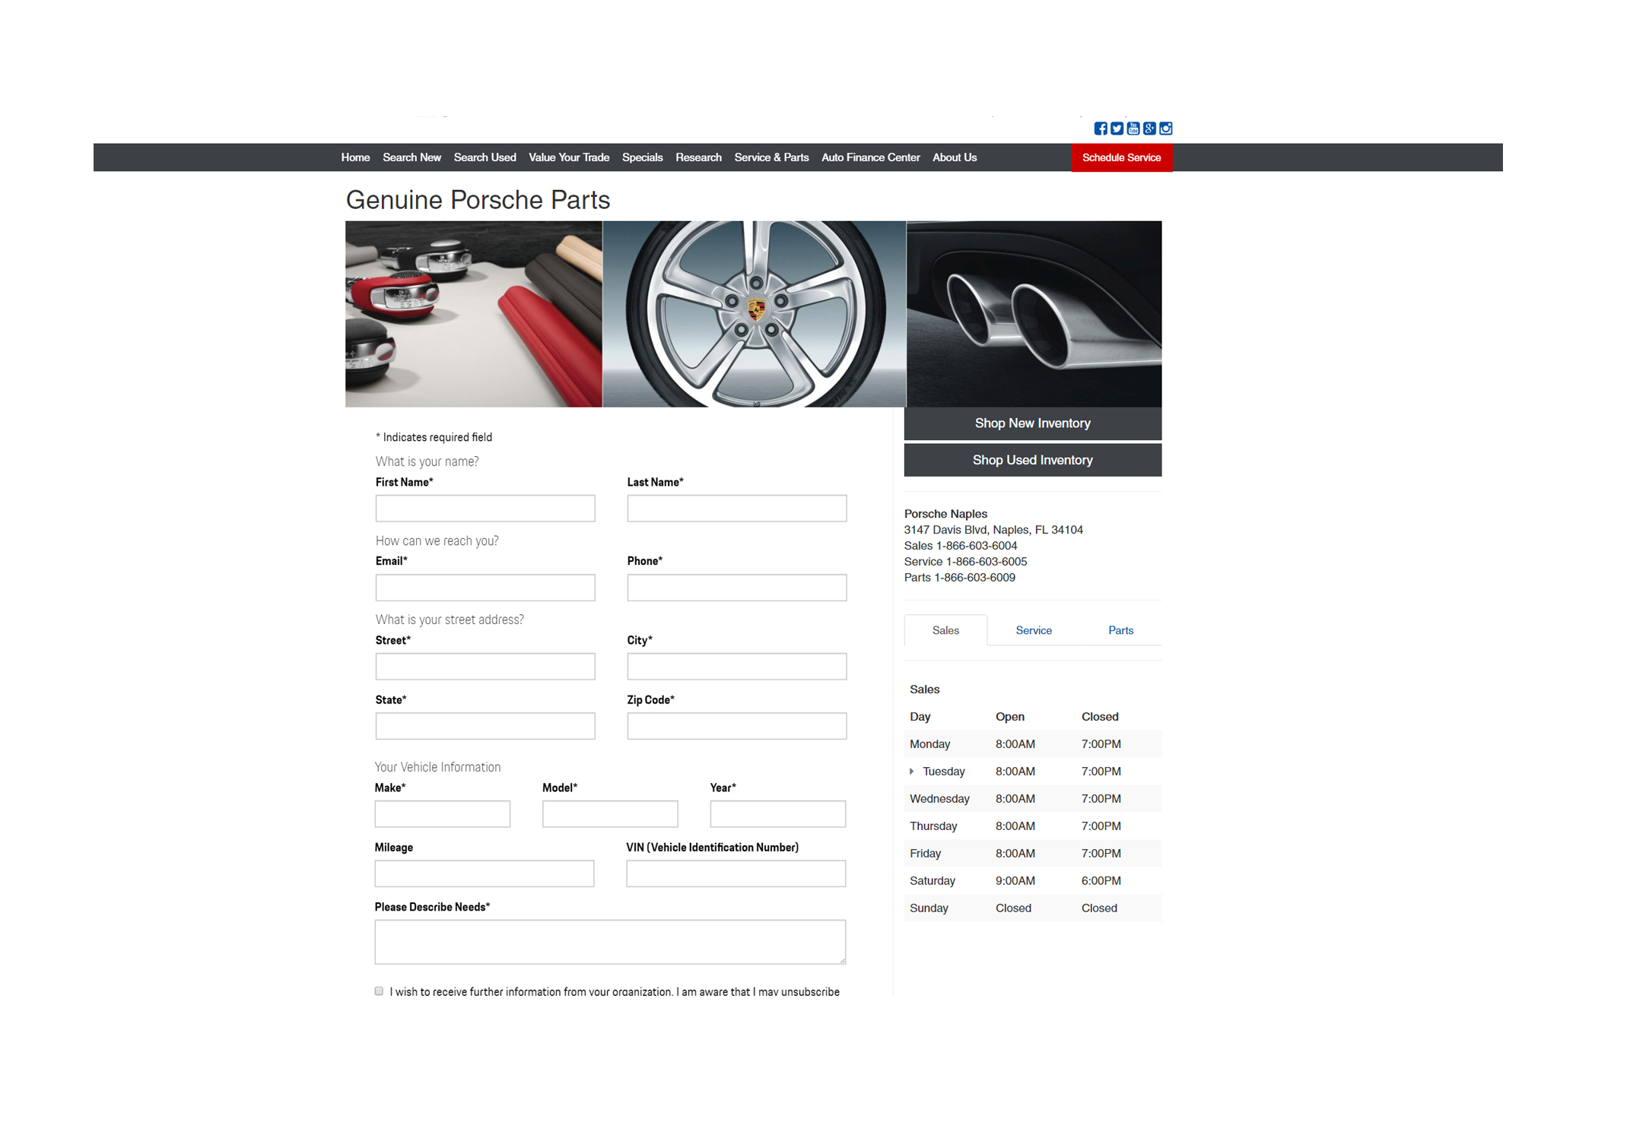Viewport: 1630px width, 1141px height.
Task: Focus the State input field
Action: click(485, 725)
